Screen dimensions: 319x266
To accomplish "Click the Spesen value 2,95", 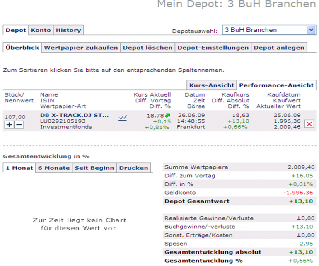I will pos(306,244).
